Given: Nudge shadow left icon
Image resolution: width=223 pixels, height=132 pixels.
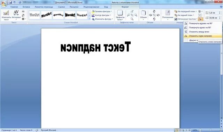Looking at the screenshot, I should click(x=129, y=15).
